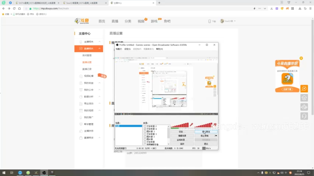Image resolution: width=314 pixels, height=176 pixels.
Task: Click the orange video play sidebar icon
Action: [304, 89]
